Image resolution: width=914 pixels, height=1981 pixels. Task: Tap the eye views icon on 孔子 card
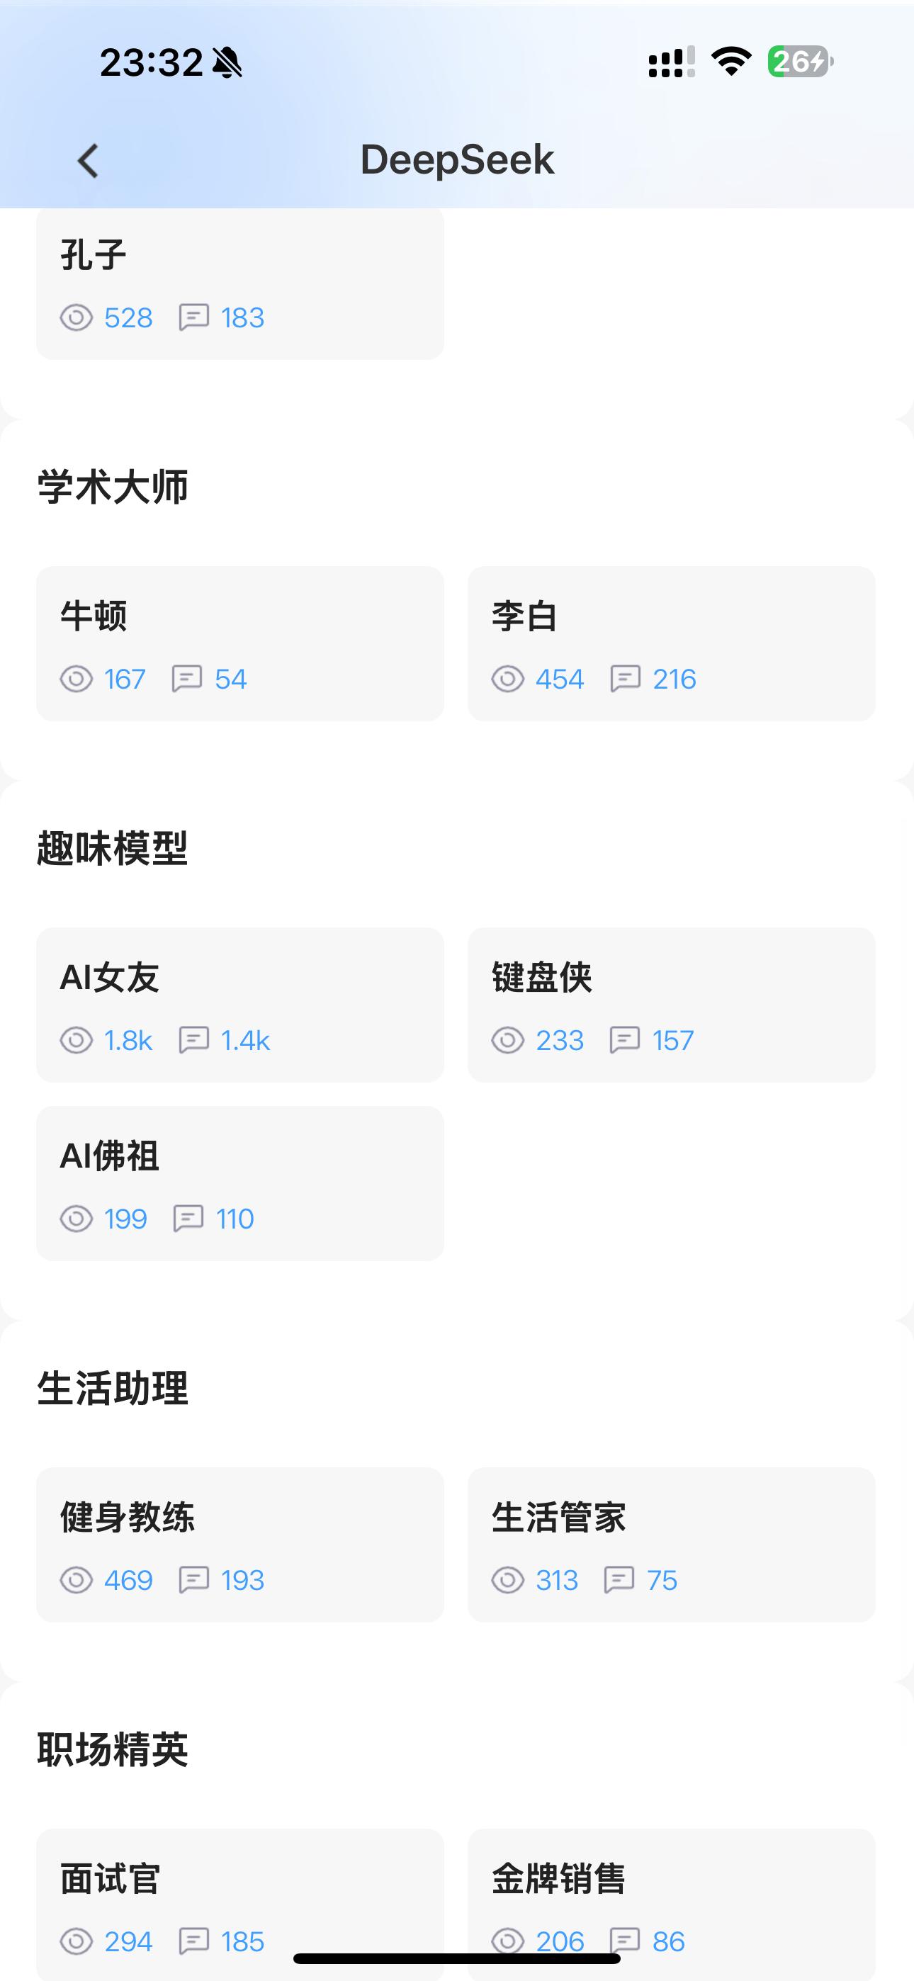(77, 317)
